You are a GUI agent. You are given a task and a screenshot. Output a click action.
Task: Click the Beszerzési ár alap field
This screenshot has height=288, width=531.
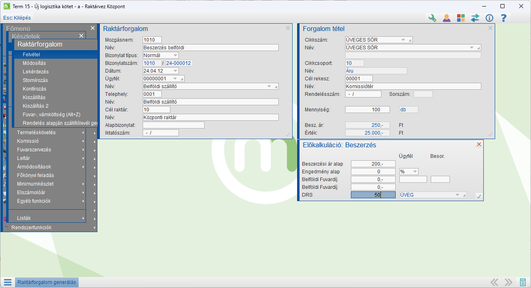tap(373, 164)
